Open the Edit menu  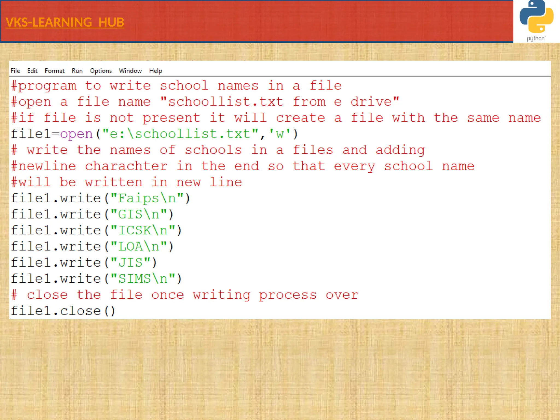[32, 71]
